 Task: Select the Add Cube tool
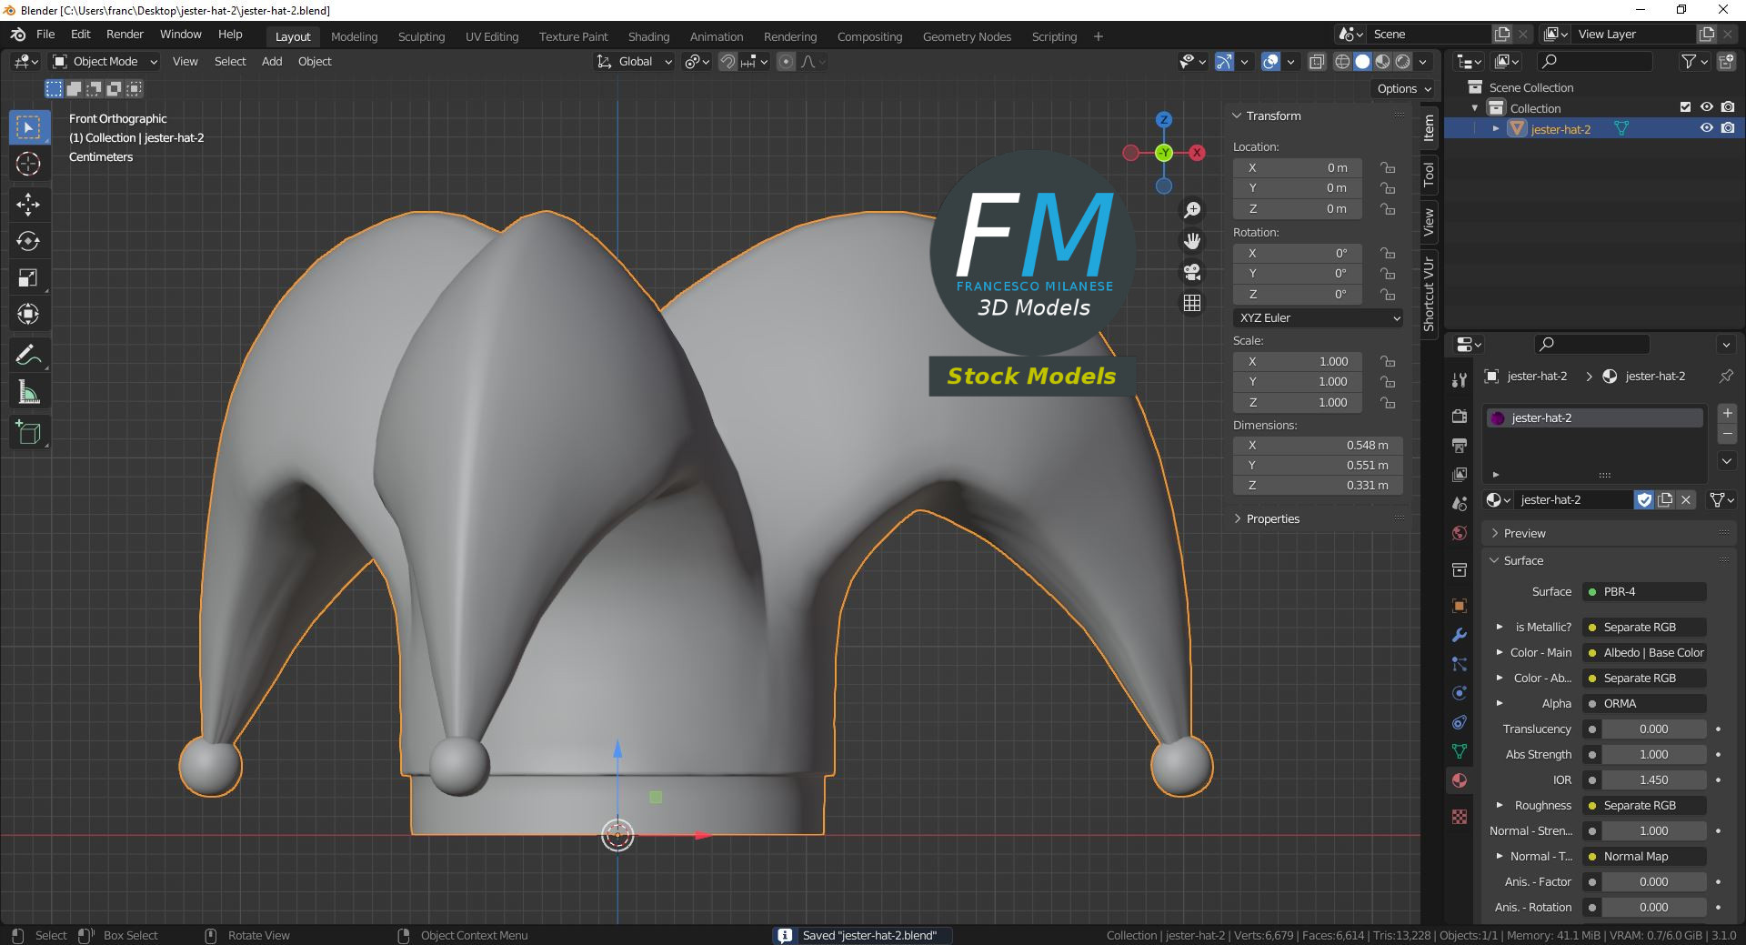[x=28, y=432]
